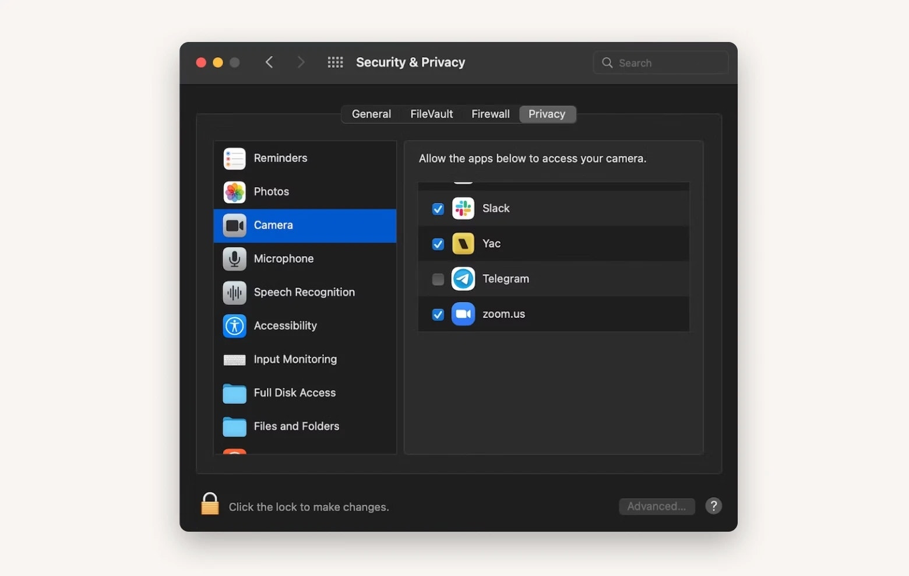The image size is (909, 576).
Task: Go back with the left chevron
Action: [269, 62]
